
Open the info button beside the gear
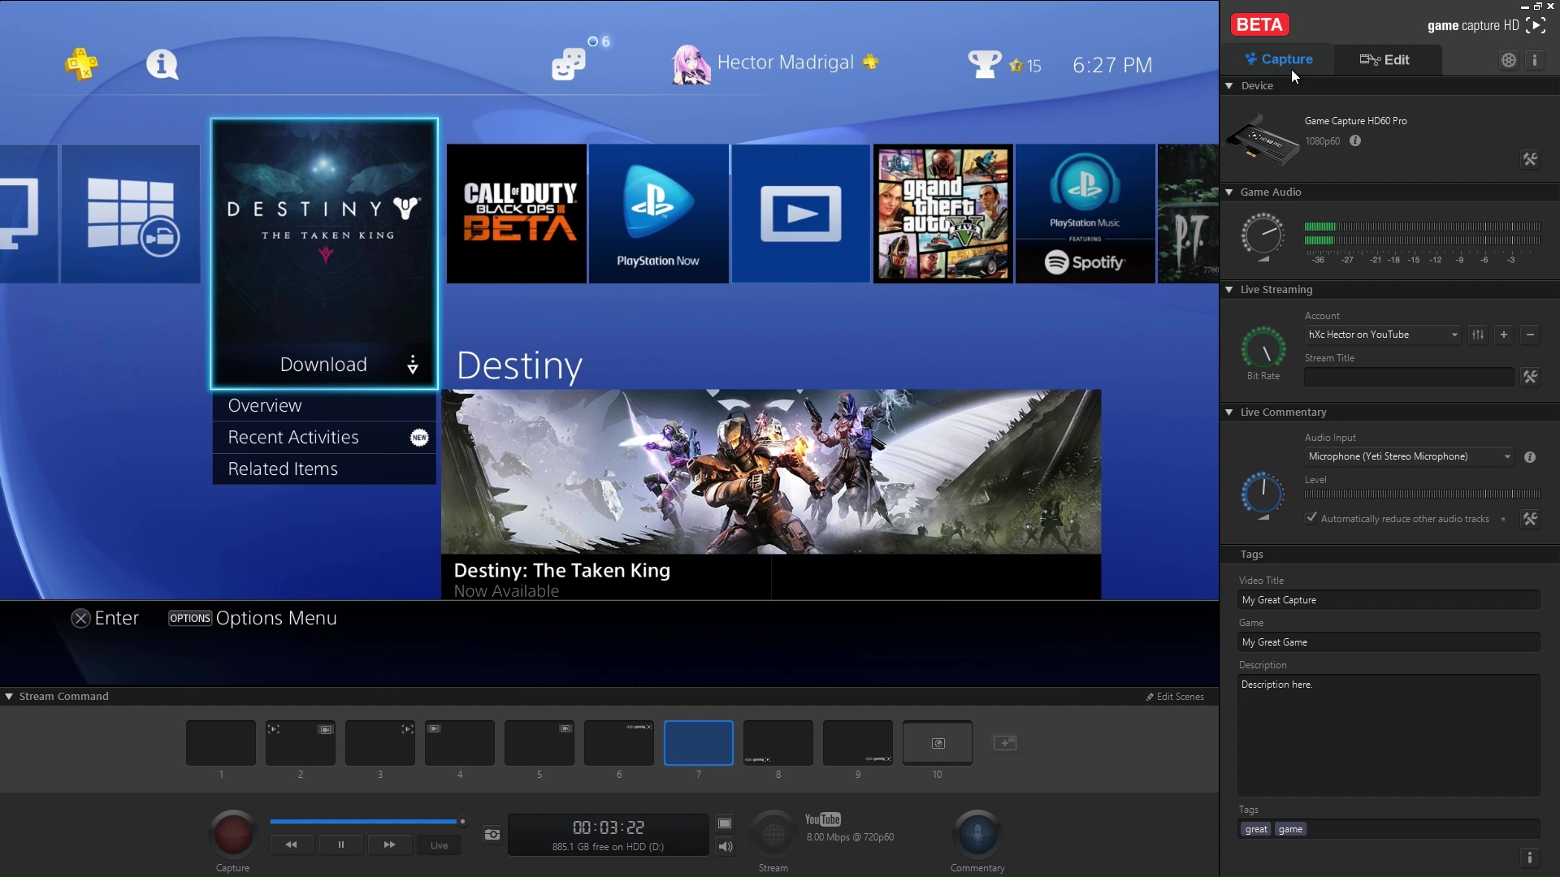[1534, 60]
